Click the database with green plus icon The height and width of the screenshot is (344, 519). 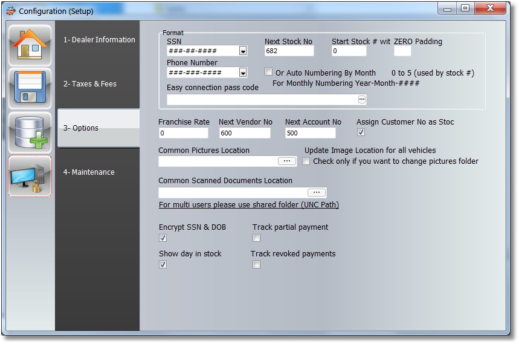[30, 132]
